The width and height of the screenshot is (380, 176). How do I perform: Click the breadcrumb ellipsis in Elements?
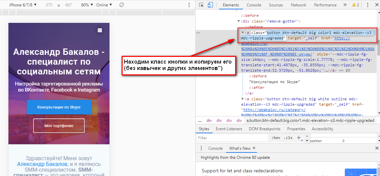pyautogui.click(x=200, y=120)
